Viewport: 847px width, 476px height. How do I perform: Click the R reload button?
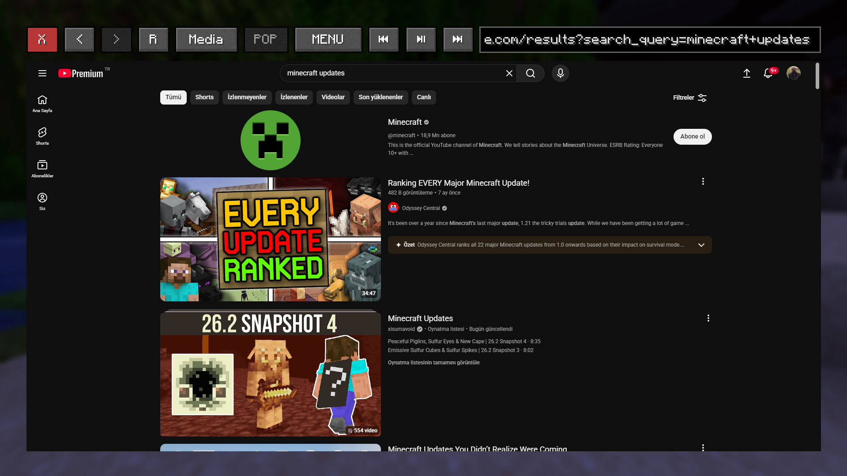[154, 40]
